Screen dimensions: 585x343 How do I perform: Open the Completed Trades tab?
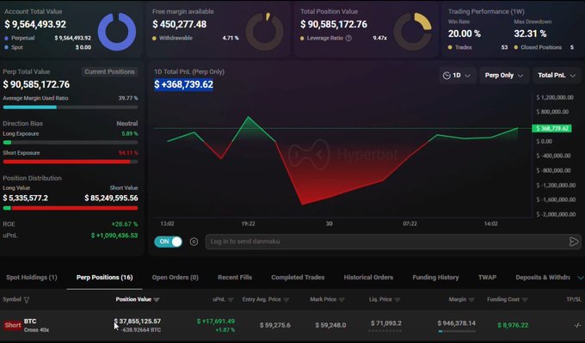[x=298, y=278]
